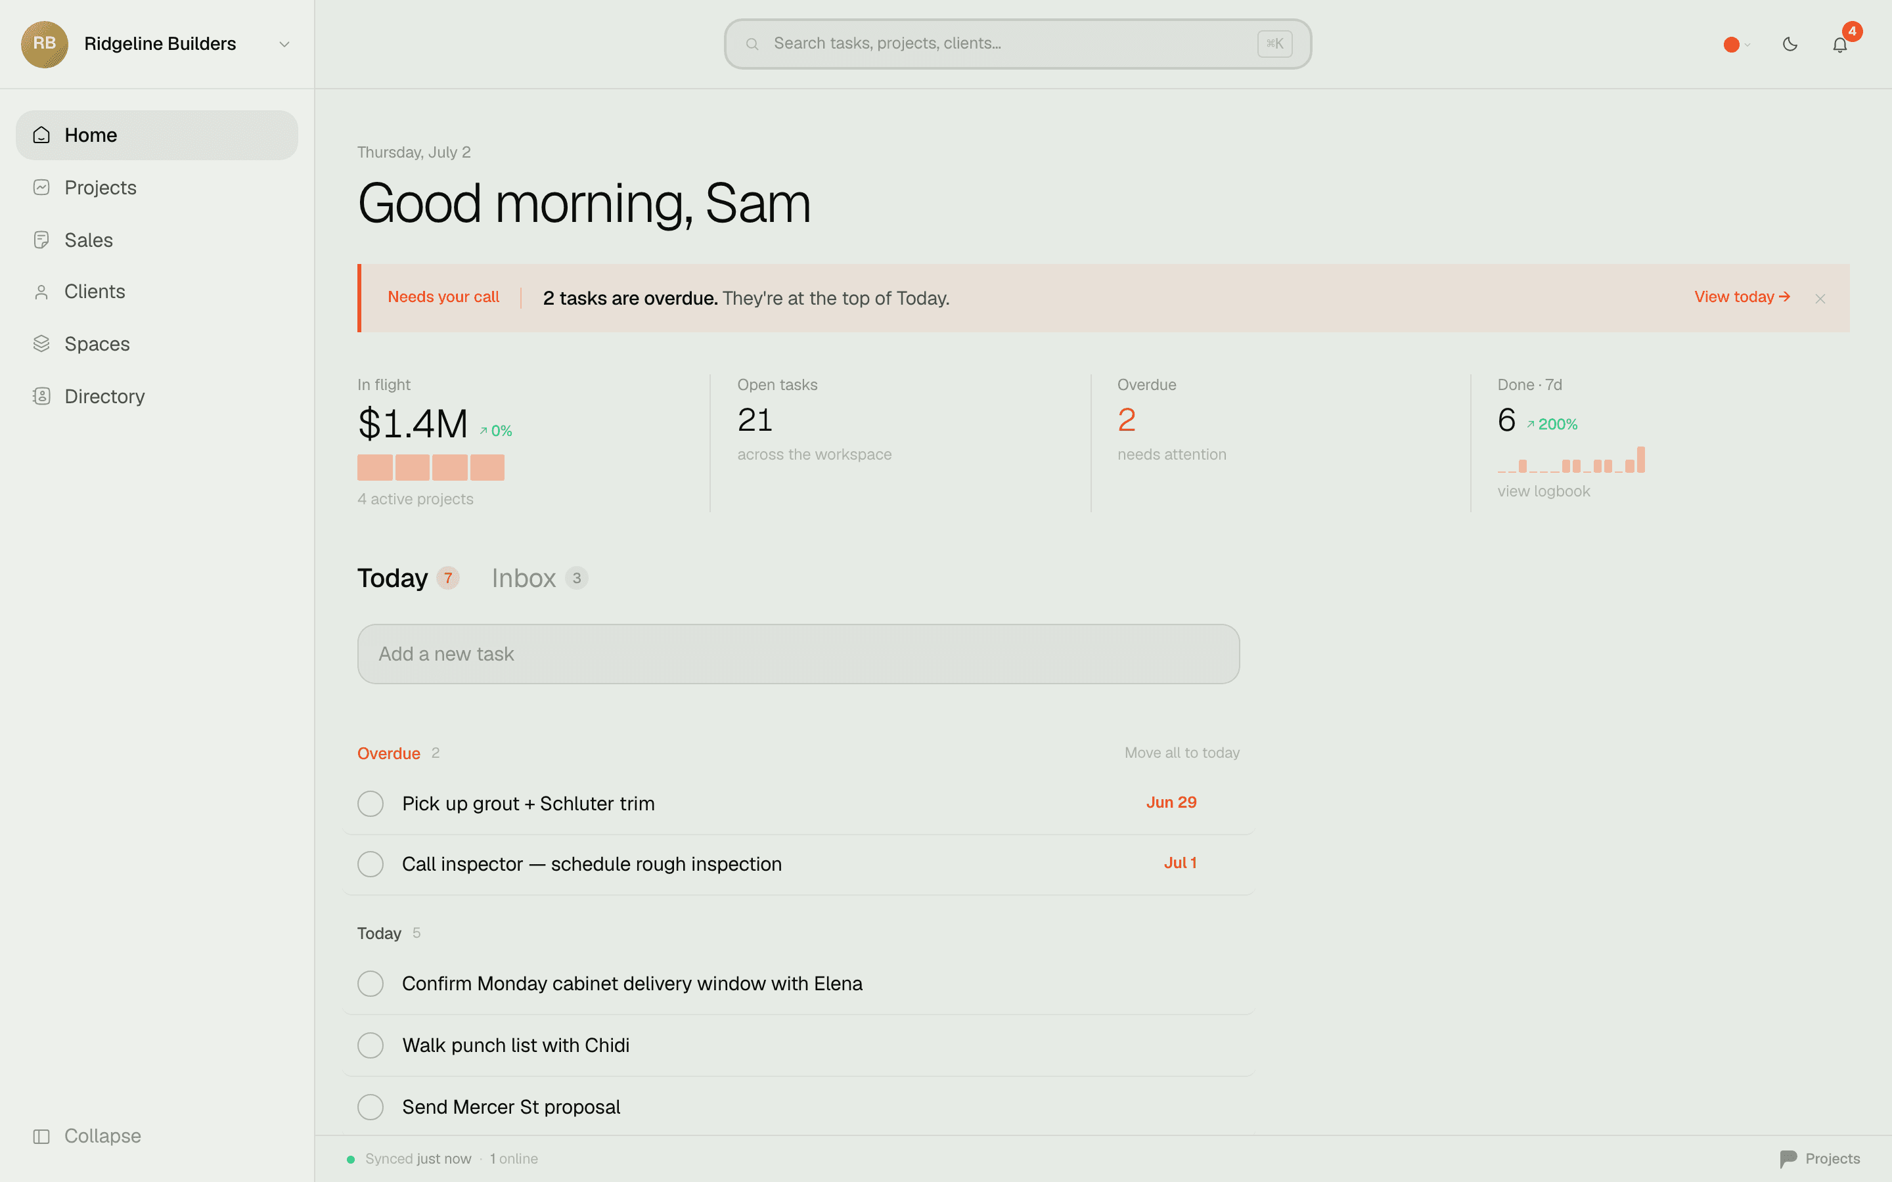This screenshot has width=1892, height=1182.
Task: Open Home in the sidebar
Action: (156, 135)
